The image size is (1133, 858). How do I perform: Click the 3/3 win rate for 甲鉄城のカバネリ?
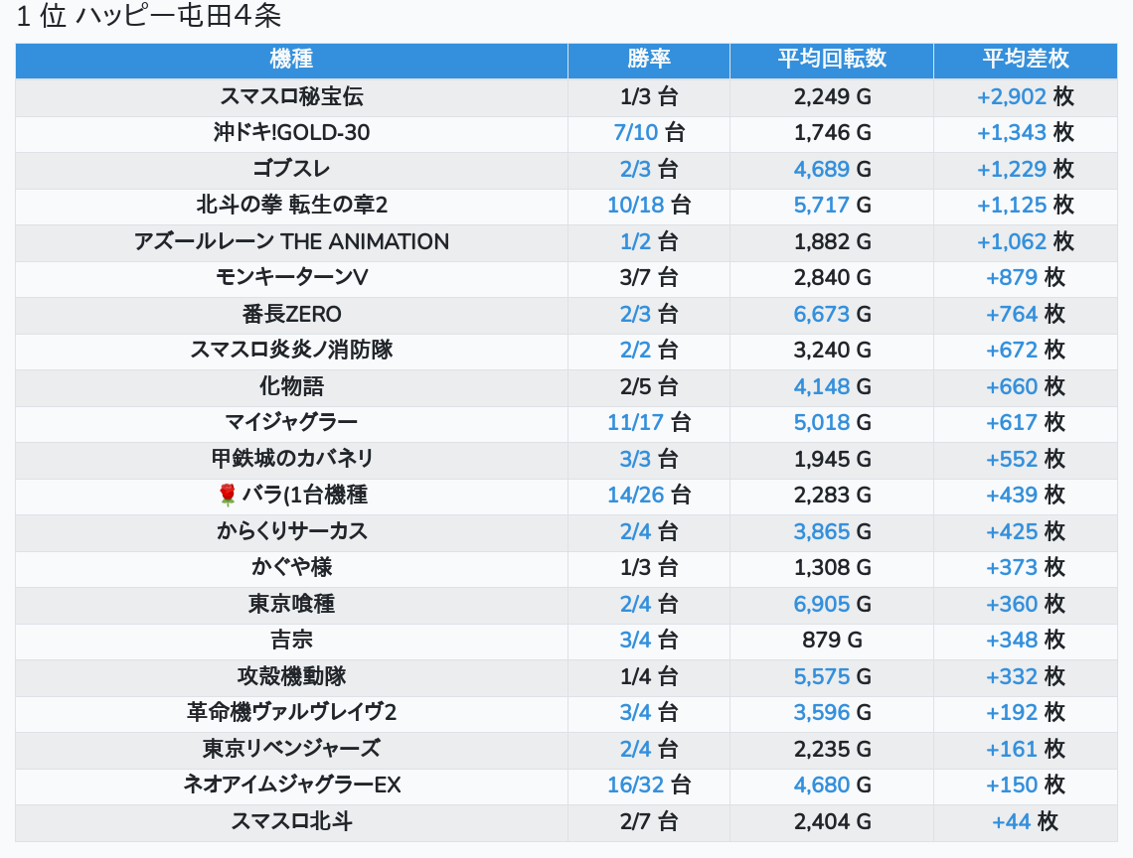coord(635,459)
